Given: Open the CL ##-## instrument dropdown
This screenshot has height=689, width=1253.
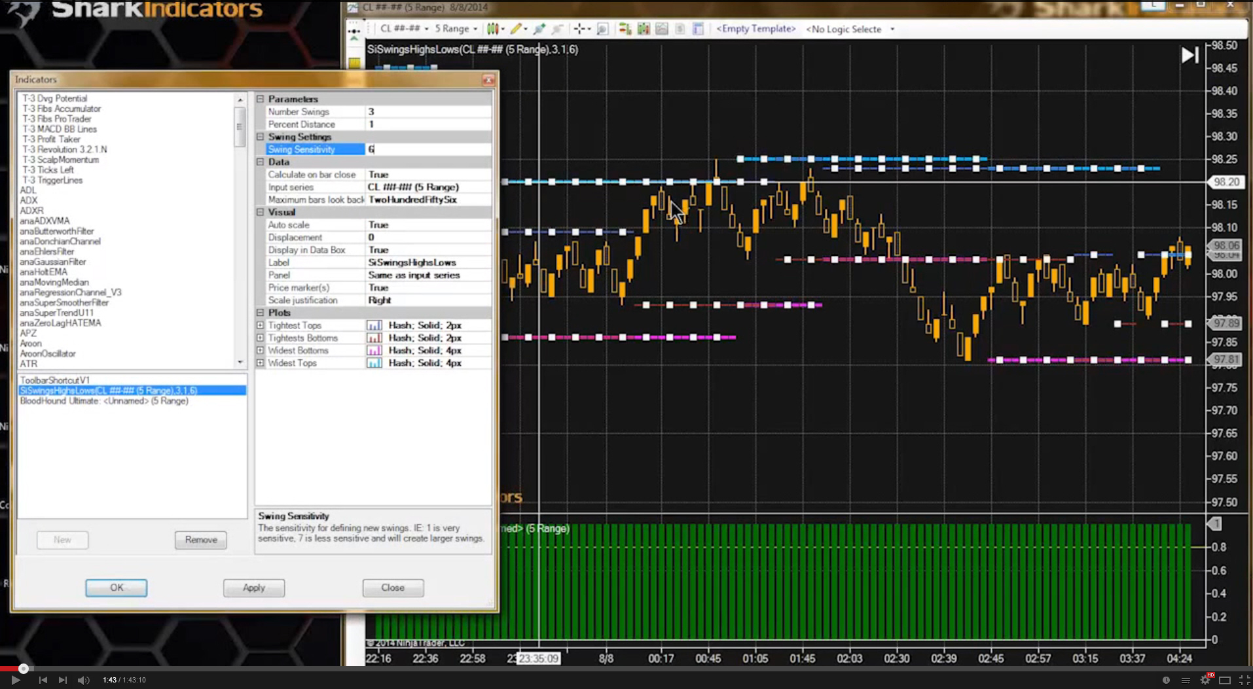Looking at the screenshot, I should (404, 29).
